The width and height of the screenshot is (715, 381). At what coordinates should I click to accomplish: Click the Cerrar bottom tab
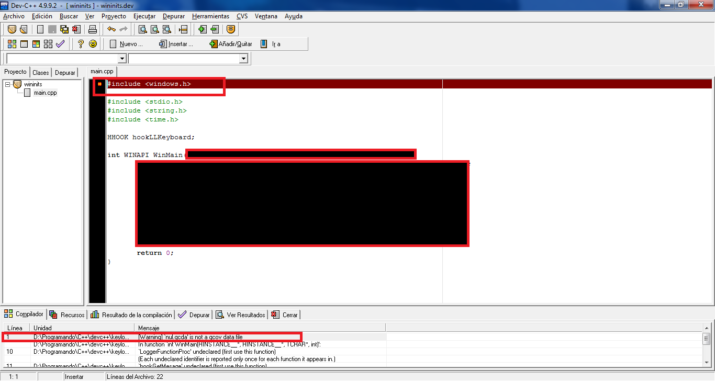pos(285,315)
